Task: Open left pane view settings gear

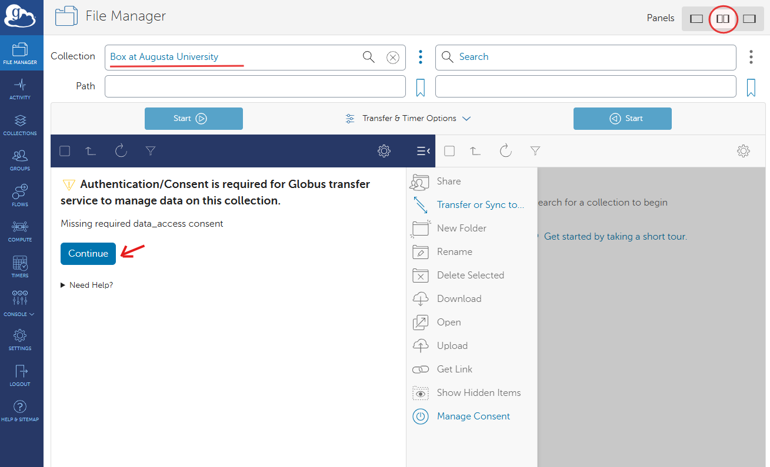Action: pos(384,151)
